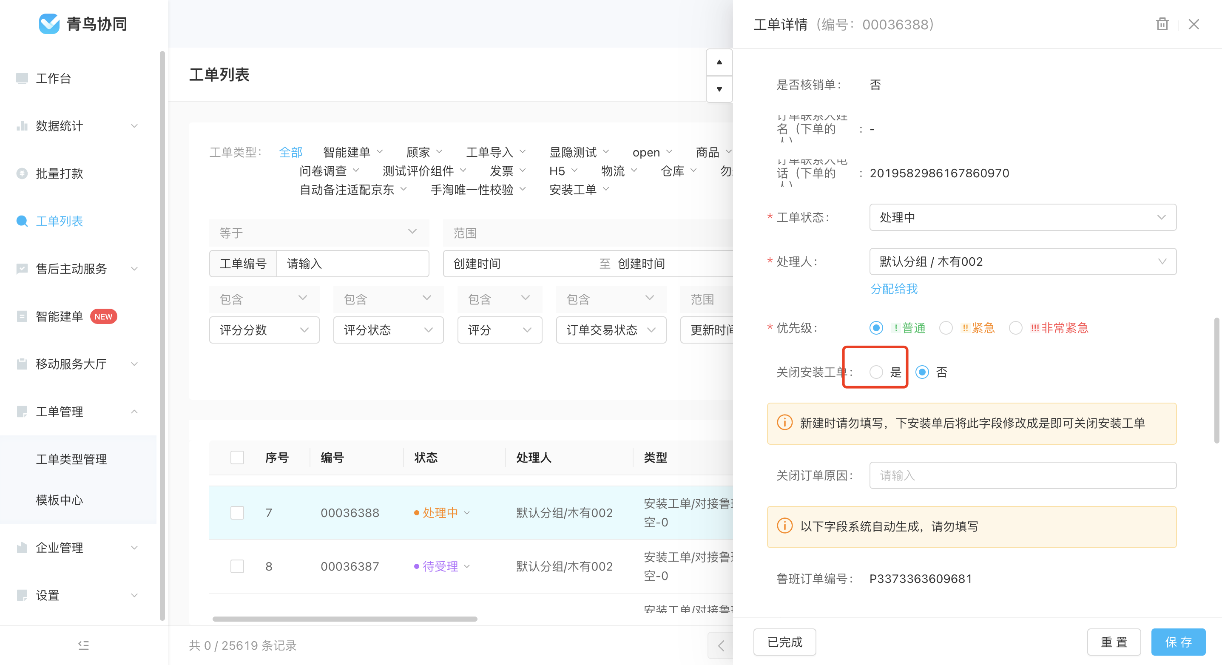Delete the work order with the trash icon
Image resolution: width=1222 pixels, height=665 pixels.
(1162, 24)
